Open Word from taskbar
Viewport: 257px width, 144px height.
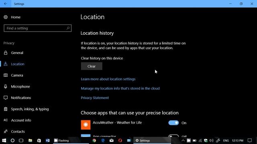point(47,140)
